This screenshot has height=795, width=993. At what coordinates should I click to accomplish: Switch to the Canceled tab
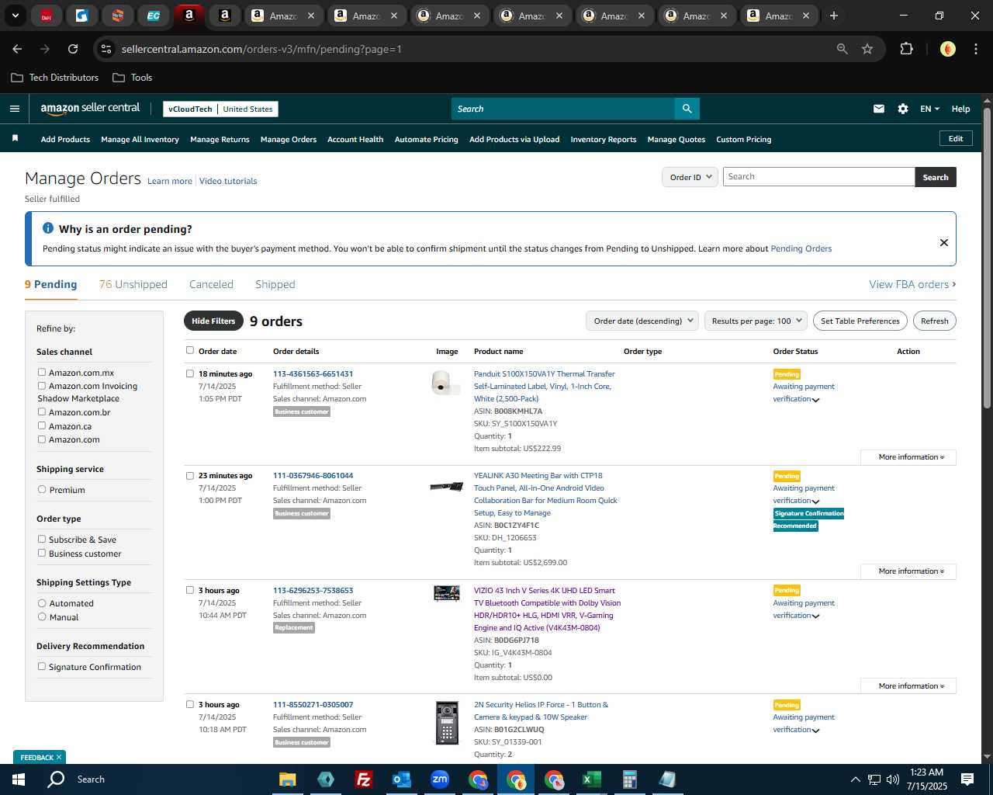(x=211, y=284)
